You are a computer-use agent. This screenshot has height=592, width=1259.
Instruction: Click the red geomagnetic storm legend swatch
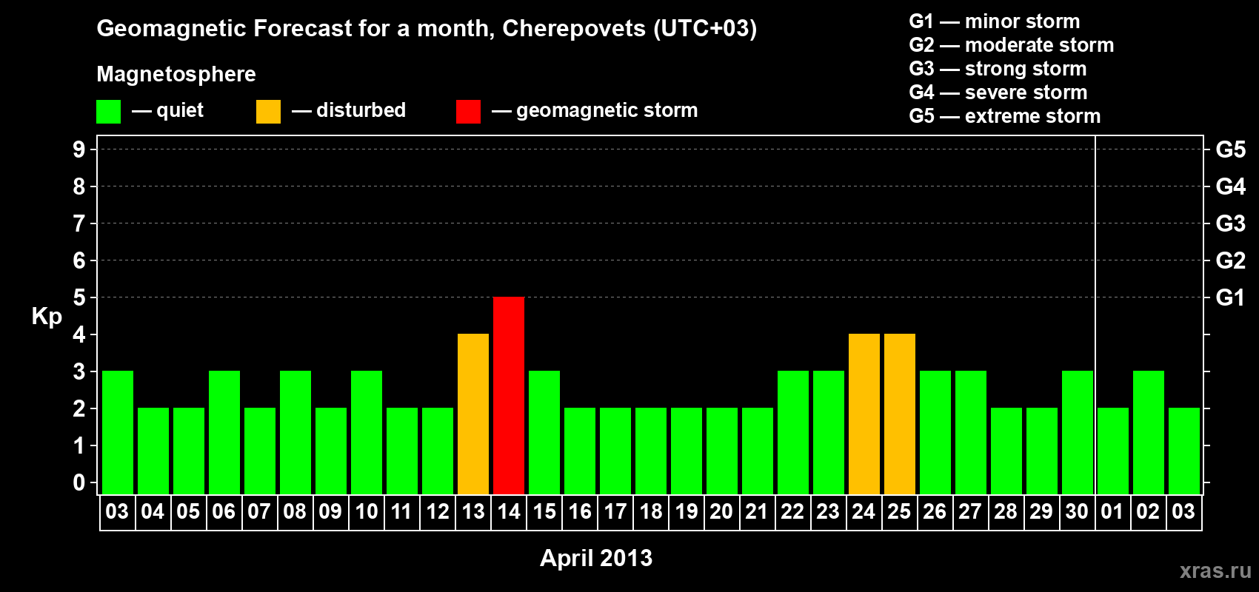click(468, 112)
